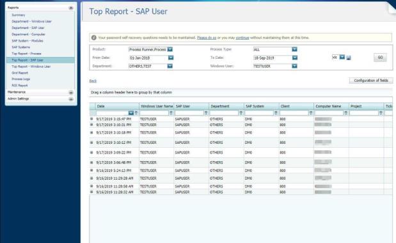
Task: Click the From Date field showing 01-Jan-2018
Action: tap(148, 58)
